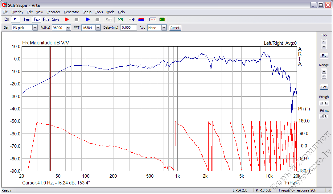Open the Setup menu
This screenshot has width=333, height=194.
pos(87,12)
